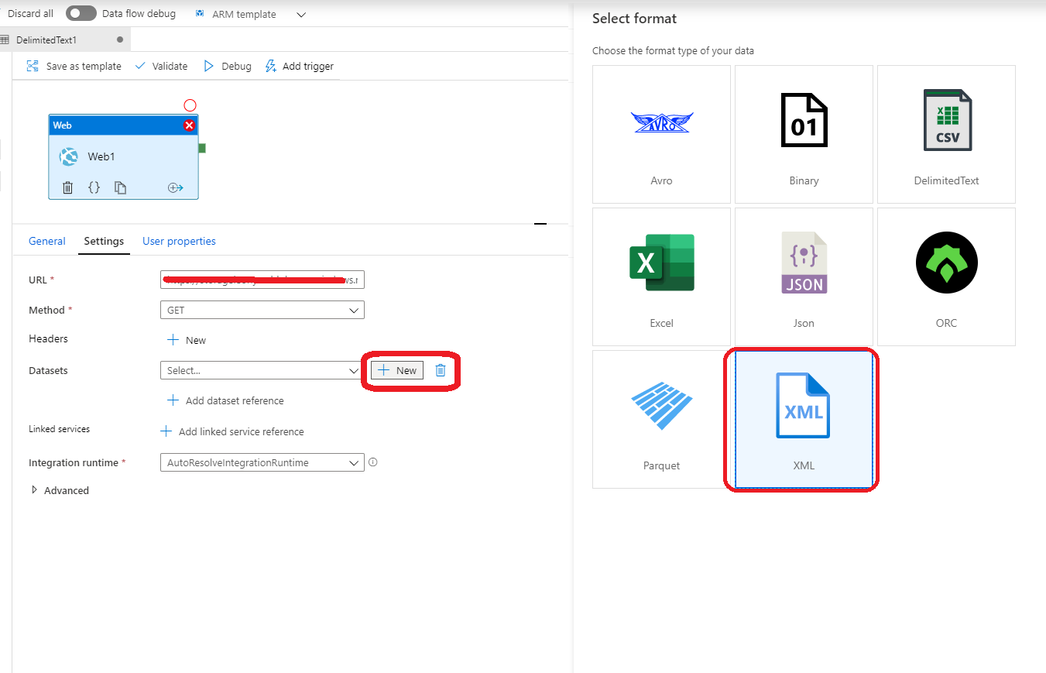Click Add linked service reference
Viewport: 1046px width, 673px height.
click(x=232, y=431)
